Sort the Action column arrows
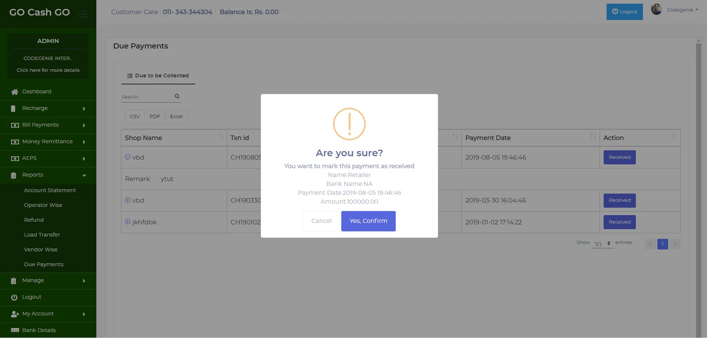Screen dimensions: 707x338 point(674,137)
